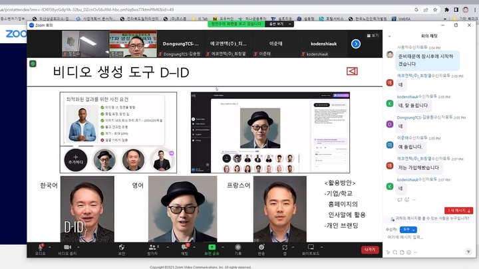Click the red back icon on slide
The width and height of the screenshot is (479, 269).
click(352, 71)
